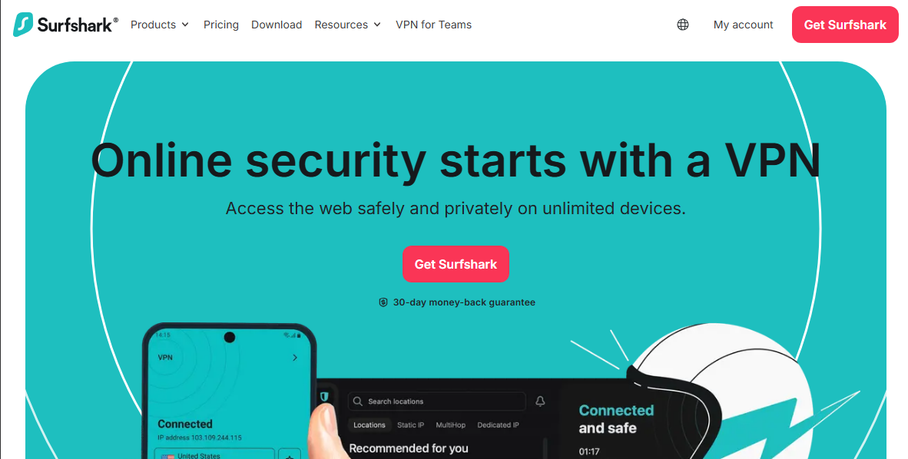Viewport: 908px width, 459px height.
Task: Select the Dedicated IP tab
Action: coord(498,425)
